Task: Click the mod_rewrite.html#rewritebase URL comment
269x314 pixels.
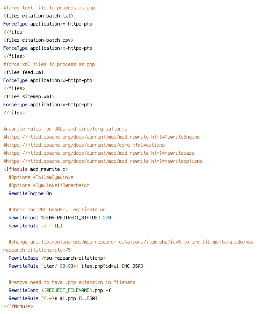Action: 99,153
